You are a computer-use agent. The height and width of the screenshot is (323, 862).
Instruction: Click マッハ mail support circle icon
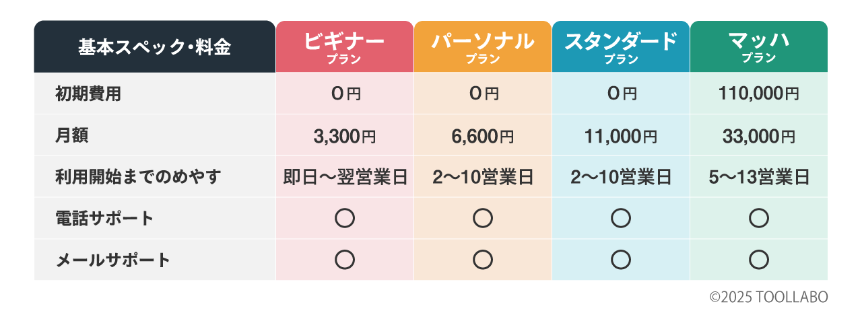[759, 260]
